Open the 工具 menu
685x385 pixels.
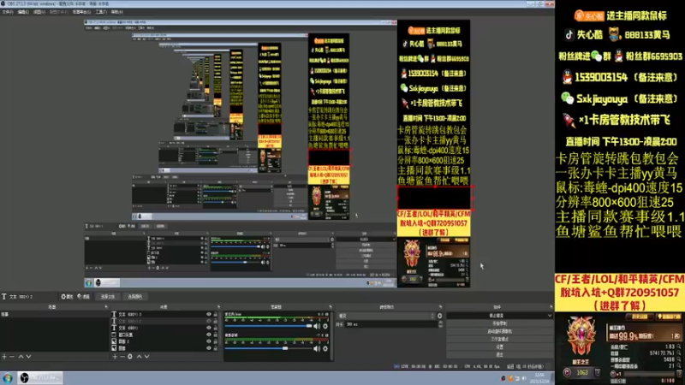101,12
